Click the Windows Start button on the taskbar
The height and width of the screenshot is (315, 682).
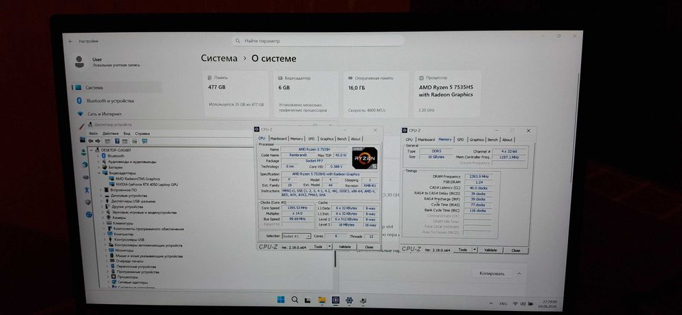[280, 300]
